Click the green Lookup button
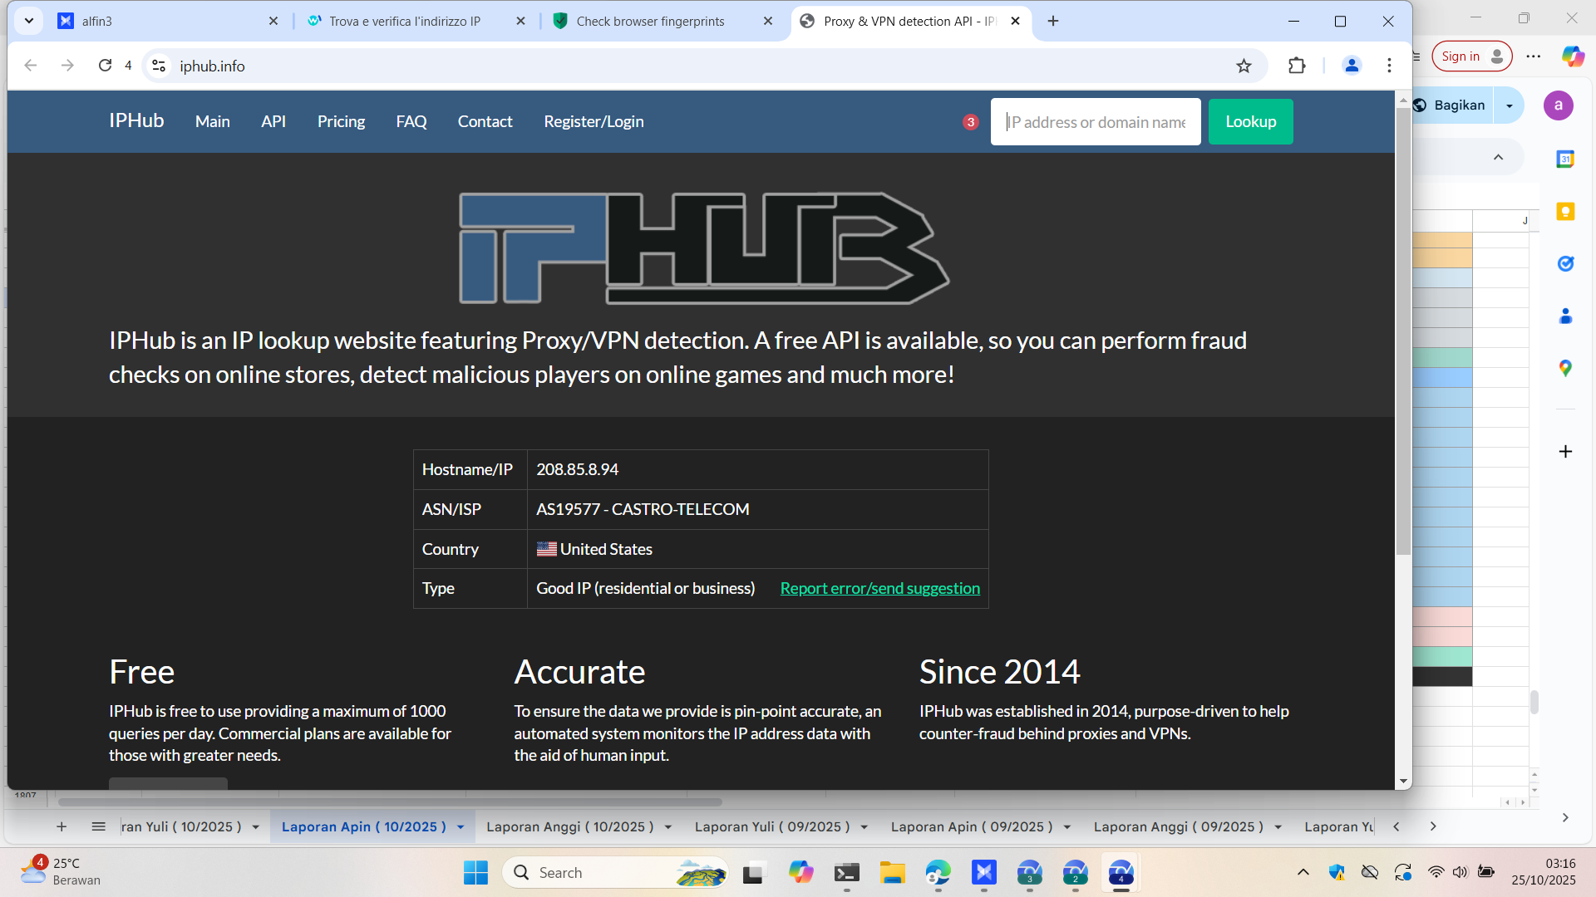The height and width of the screenshot is (897, 1596). coord(1250,121)
